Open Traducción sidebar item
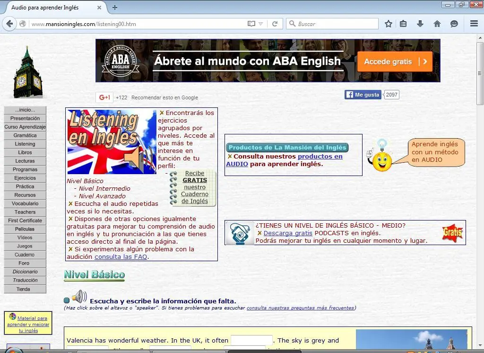The height and width of the screenshot is (353, 484). [25, 280]
